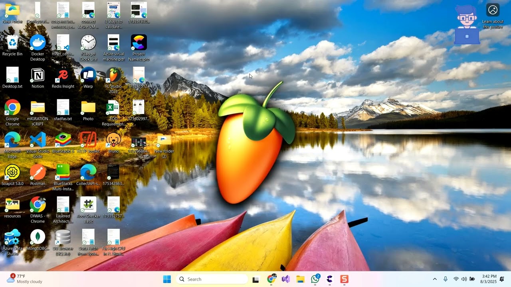Select the MongoDB Compass icon

coord(38,237)
